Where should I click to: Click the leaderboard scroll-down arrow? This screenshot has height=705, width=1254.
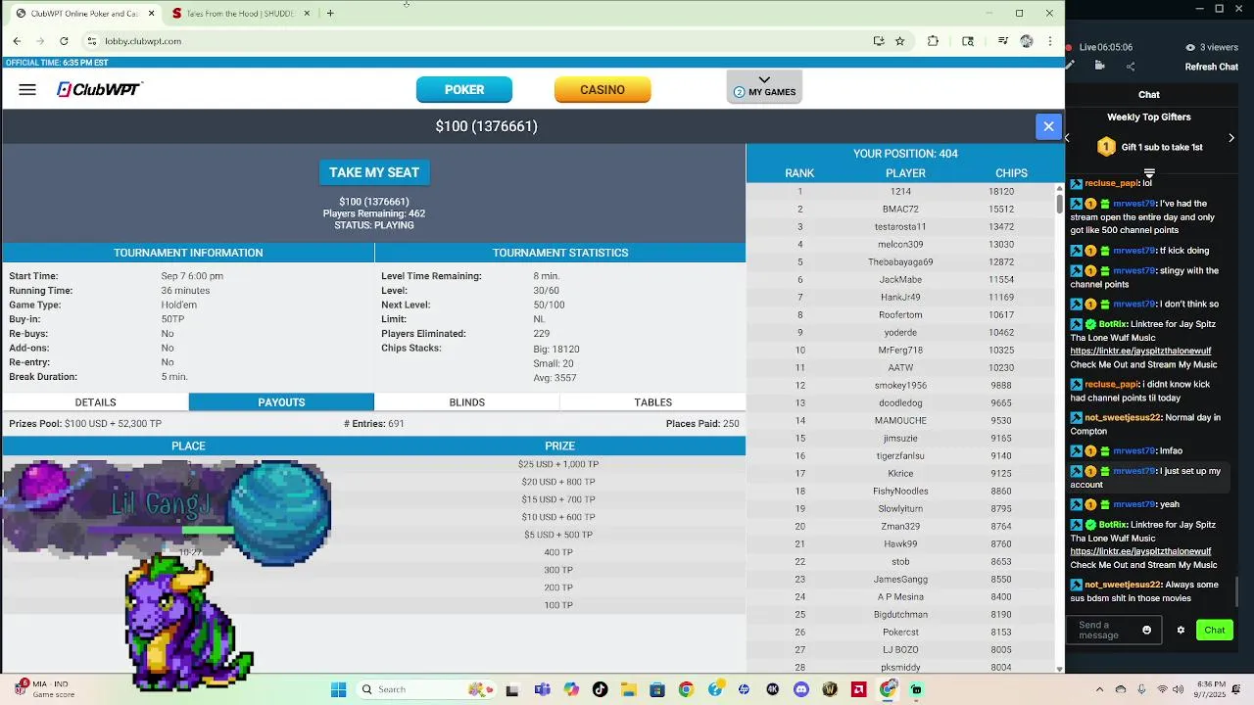tap(1059, 669)
